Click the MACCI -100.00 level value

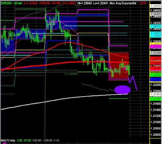coord(47,141)
